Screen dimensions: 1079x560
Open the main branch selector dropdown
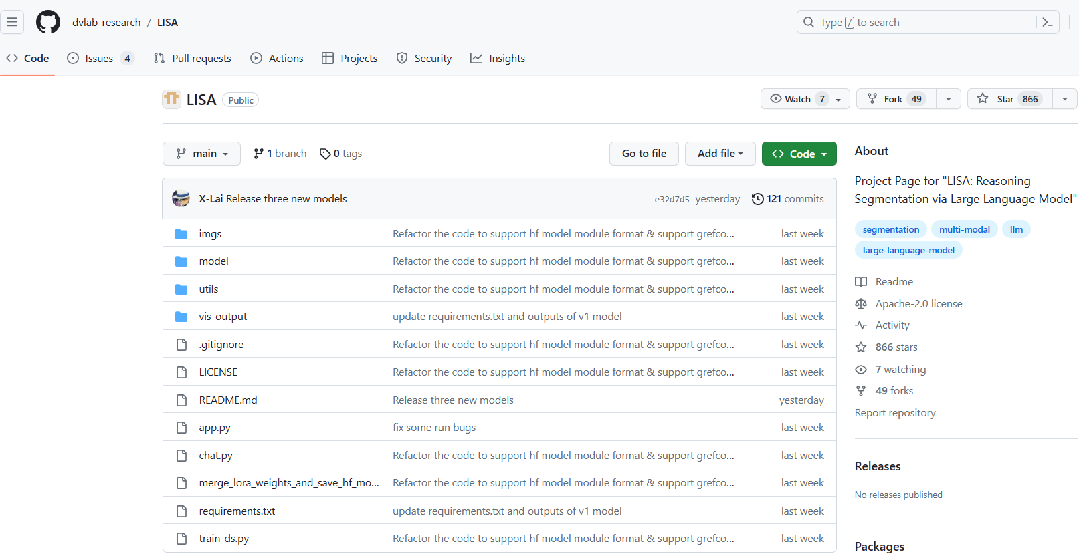(x=201, y=154)
